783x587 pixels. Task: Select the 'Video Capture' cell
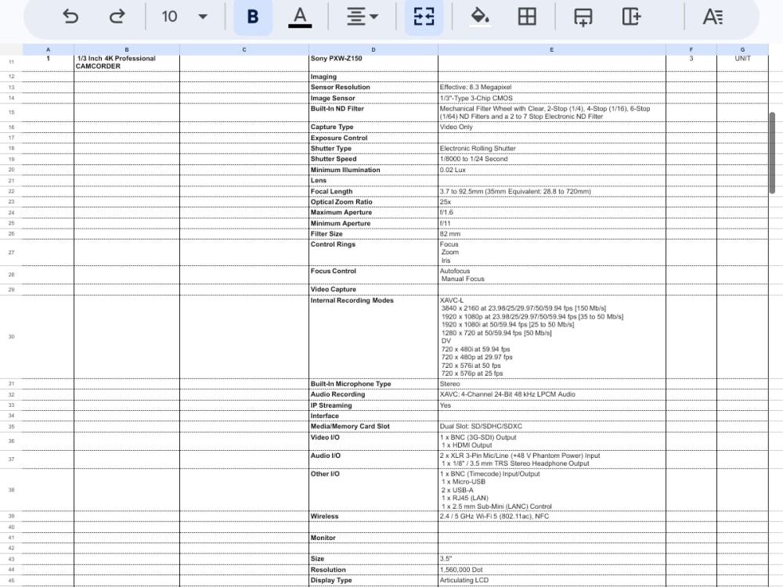point(373,290)
